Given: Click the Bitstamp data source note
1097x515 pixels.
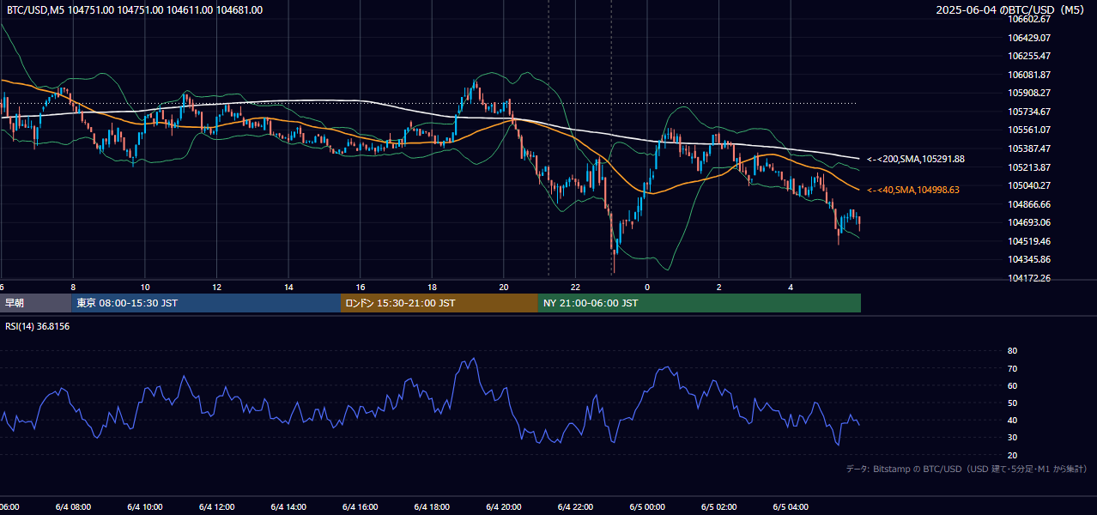Looking at the screenshot, I should point(967,469).
